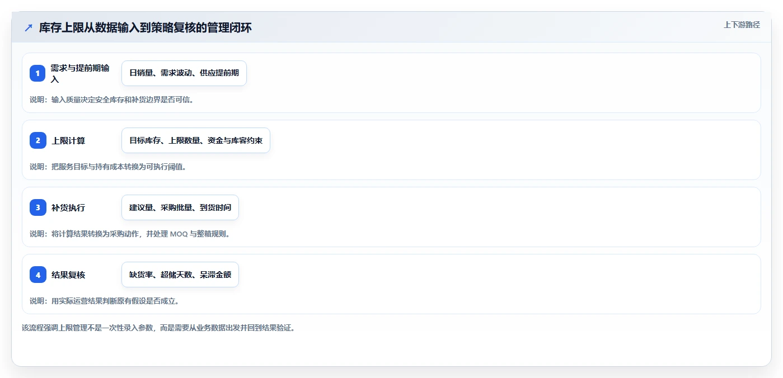Click the step name 结果复核

click(x=68, y=275)
